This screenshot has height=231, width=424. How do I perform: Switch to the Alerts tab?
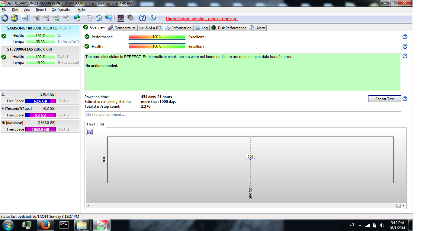pyautogui.click(x=258, y=28)
